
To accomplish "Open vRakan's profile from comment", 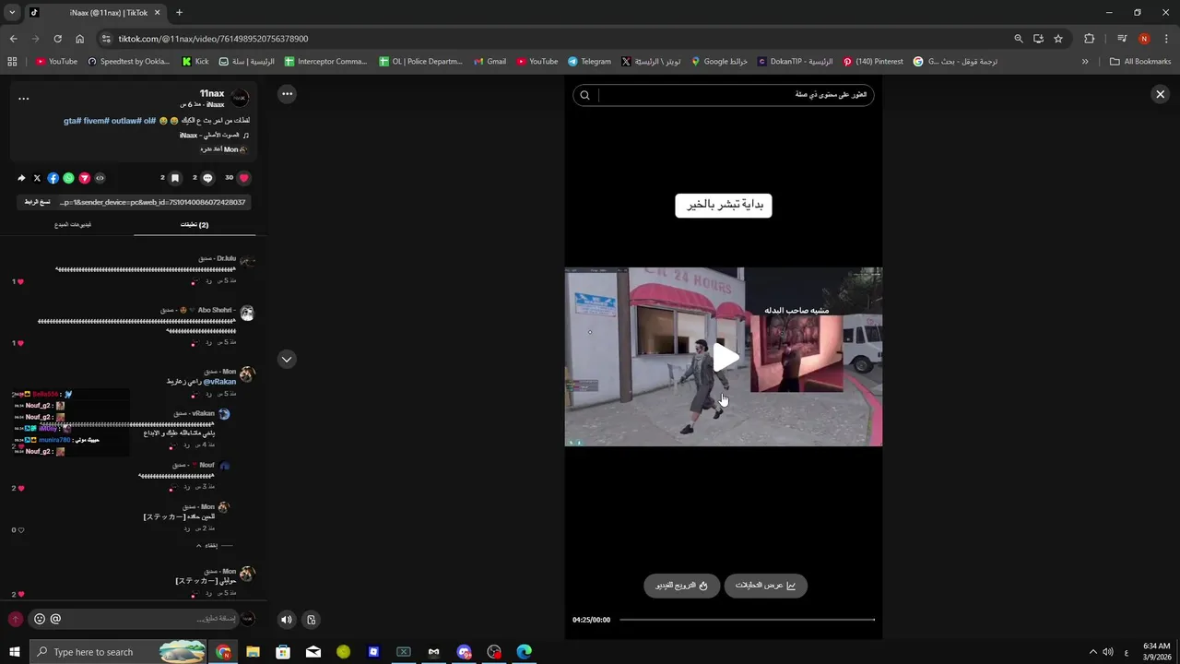I will (224, 414).
